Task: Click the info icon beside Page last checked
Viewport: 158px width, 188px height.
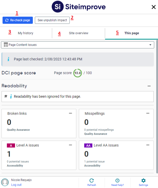Action: 8,59
